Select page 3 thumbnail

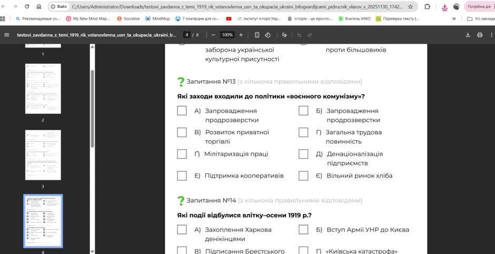coord(43,155)
